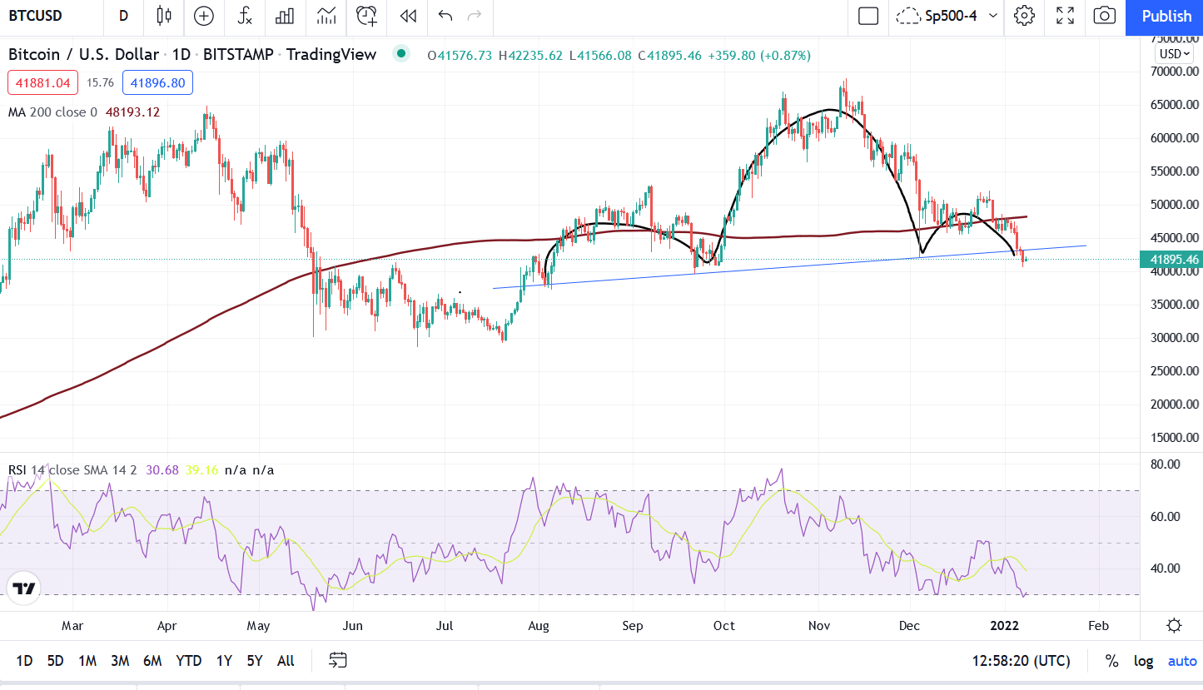Open the candlestick chart style selector

coord(163,16)
